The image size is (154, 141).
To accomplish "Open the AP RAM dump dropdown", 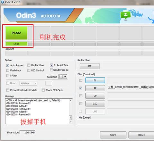I will [28, 83].
